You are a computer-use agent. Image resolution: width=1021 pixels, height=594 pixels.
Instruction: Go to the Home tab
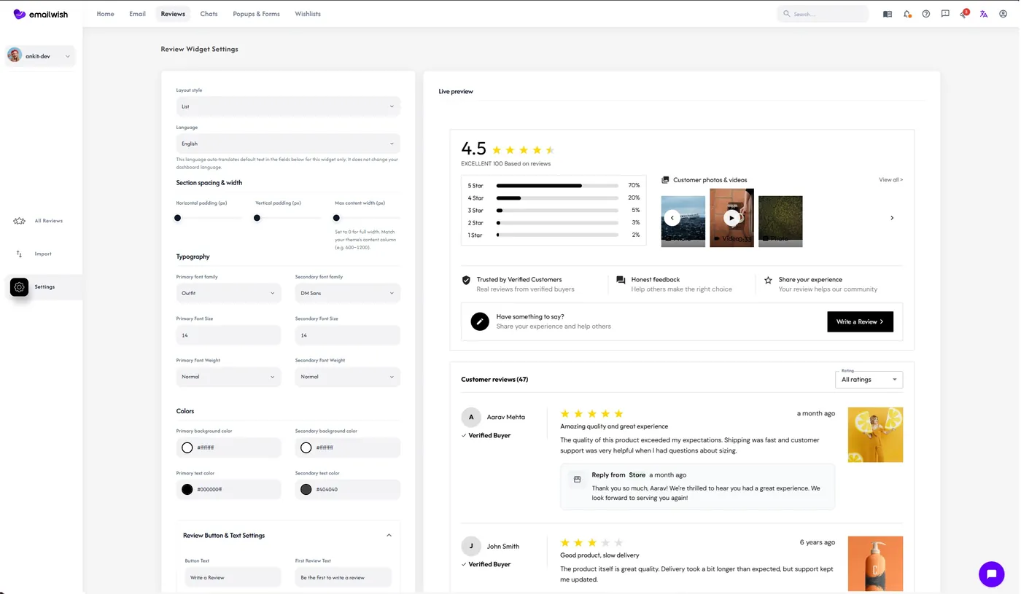click(x=106, y=14)
